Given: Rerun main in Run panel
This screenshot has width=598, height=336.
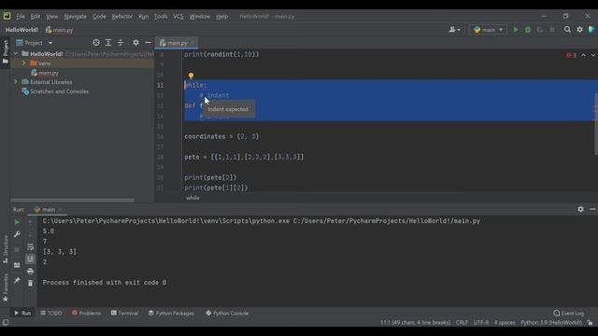Looking at the screenshot, I should click(x=17, y=222).
